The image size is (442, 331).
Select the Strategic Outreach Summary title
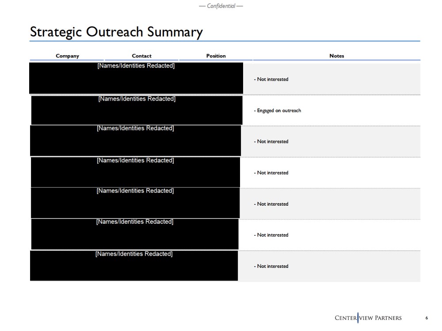pos(116,32)
